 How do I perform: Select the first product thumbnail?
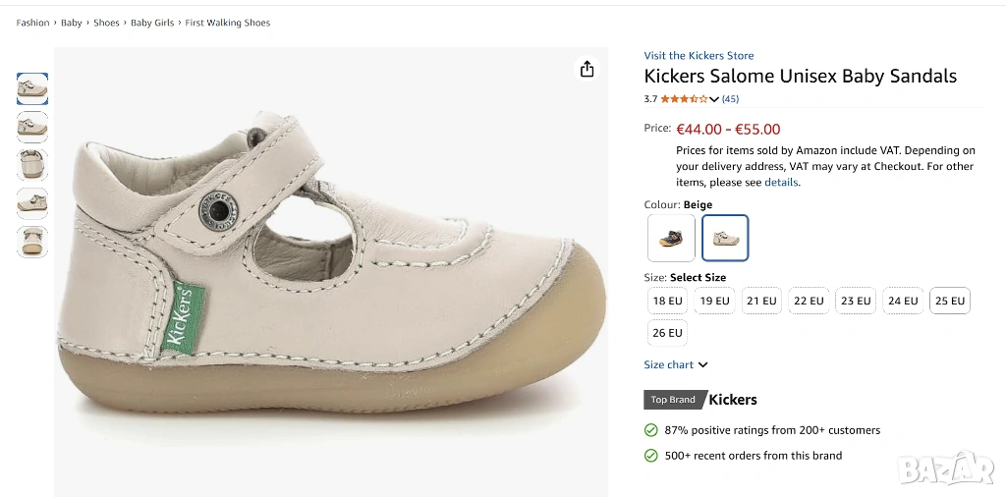tap(32, 88)
